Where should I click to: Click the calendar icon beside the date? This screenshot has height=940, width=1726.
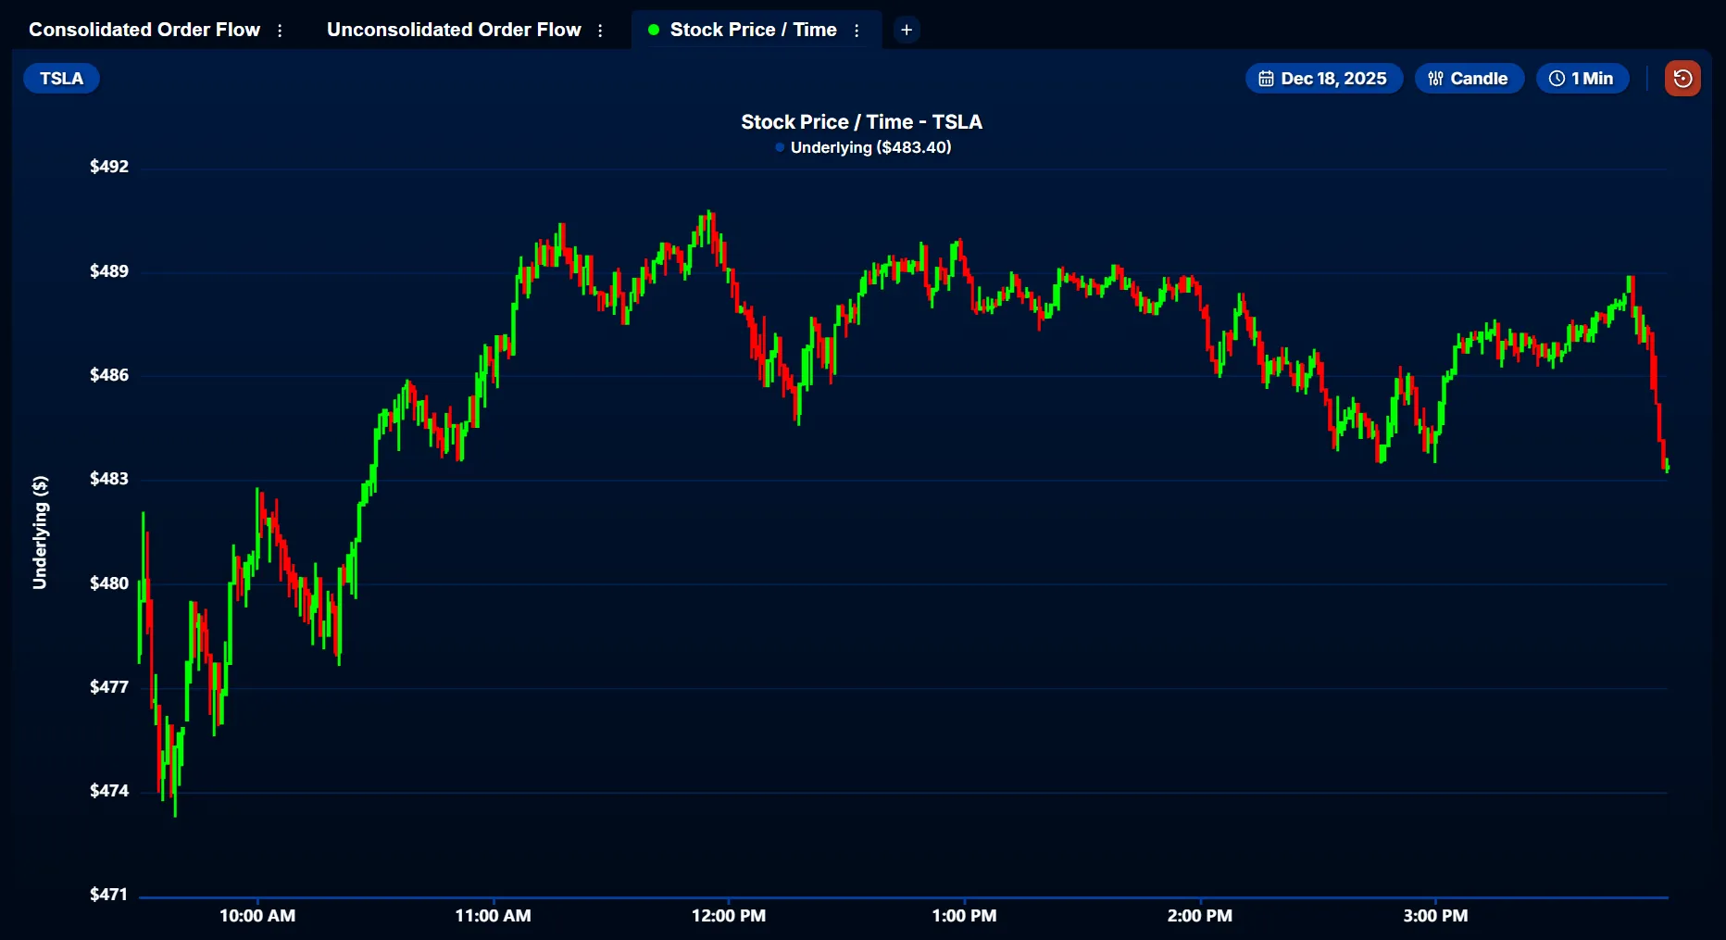pyautogui.click(x=1266, y=79)
